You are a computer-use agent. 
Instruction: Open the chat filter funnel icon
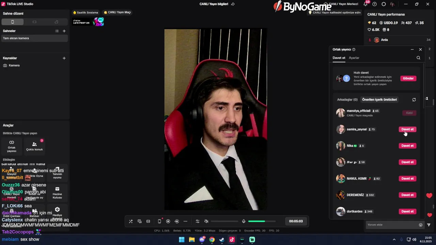[429, 225]
